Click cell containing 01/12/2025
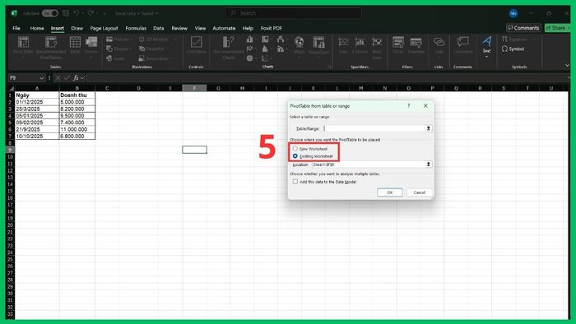 click(37, 102)
